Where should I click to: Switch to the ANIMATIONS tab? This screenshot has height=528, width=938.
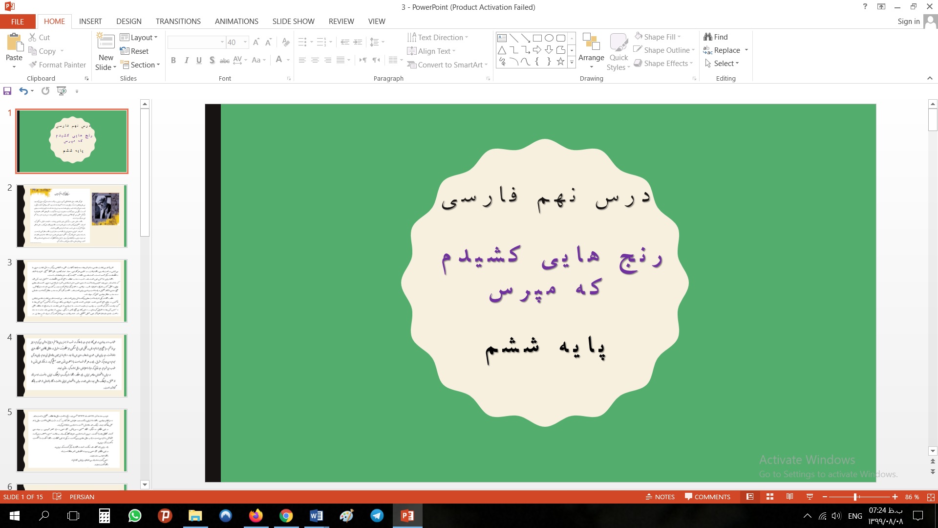[236, 22]
